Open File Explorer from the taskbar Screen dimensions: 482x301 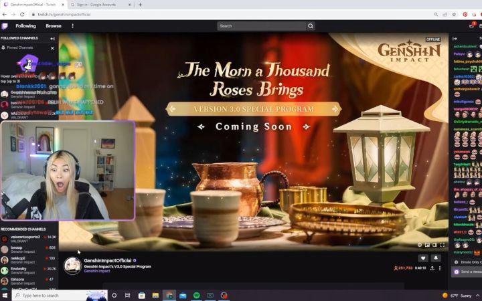coord(155,296)
